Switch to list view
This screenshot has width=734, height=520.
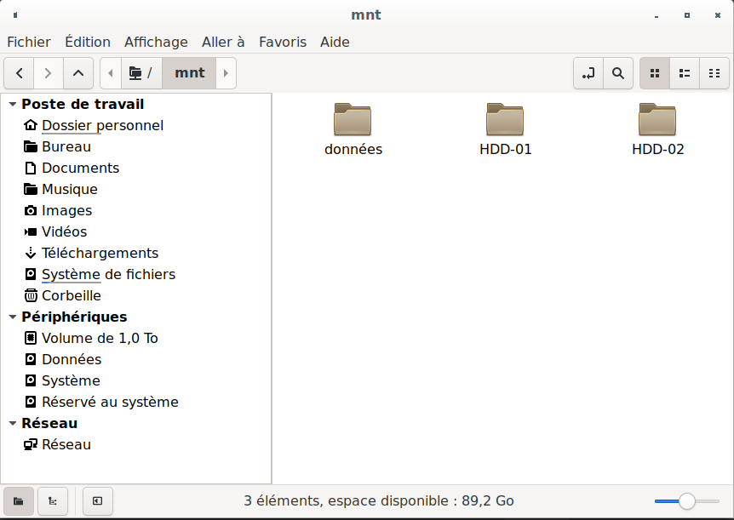(x=685, y=73)
